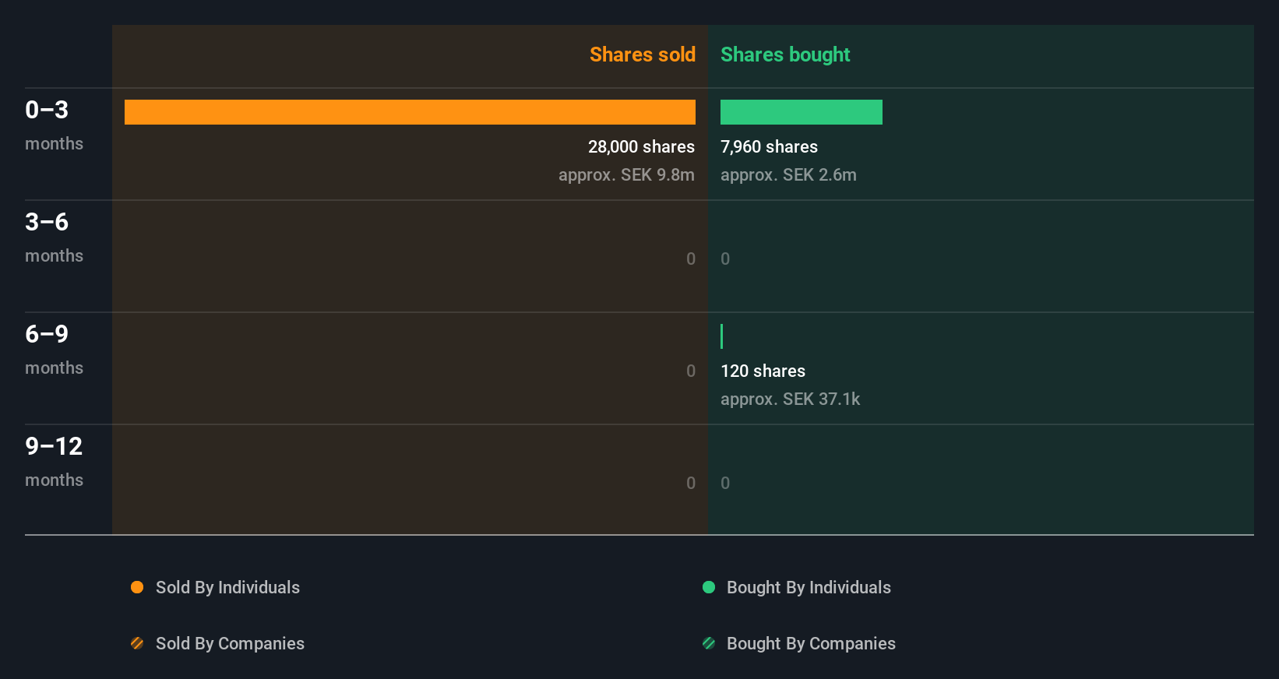Screen dimensions: 1279x679
Task: Click the 7,960 shares label
Action: point(769,146)
